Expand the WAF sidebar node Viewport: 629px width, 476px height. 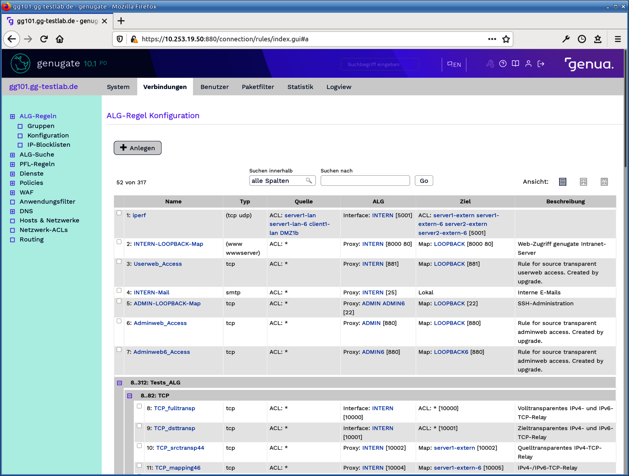coord(12,193)
